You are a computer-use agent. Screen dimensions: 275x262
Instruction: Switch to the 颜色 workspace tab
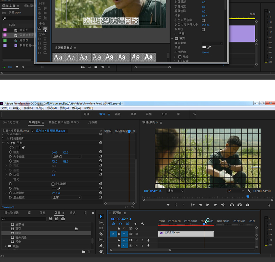click(118, 114)
